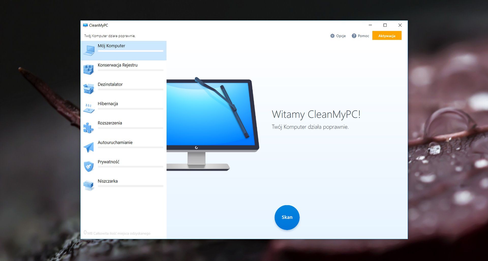Click the Opcje gear icon
The height and width of the screenshot is (261, 488).
pyautogui.click(x=332, y=36)
